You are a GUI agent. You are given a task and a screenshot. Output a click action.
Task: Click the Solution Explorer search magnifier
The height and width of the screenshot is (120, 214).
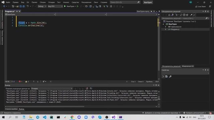point(207,18)
